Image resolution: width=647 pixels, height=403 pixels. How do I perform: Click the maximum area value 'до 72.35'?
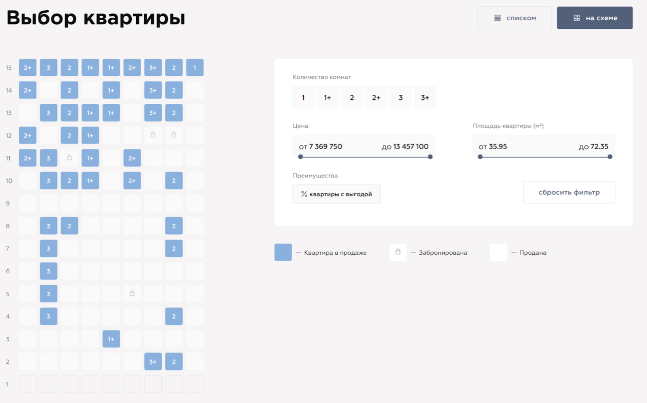593,146
